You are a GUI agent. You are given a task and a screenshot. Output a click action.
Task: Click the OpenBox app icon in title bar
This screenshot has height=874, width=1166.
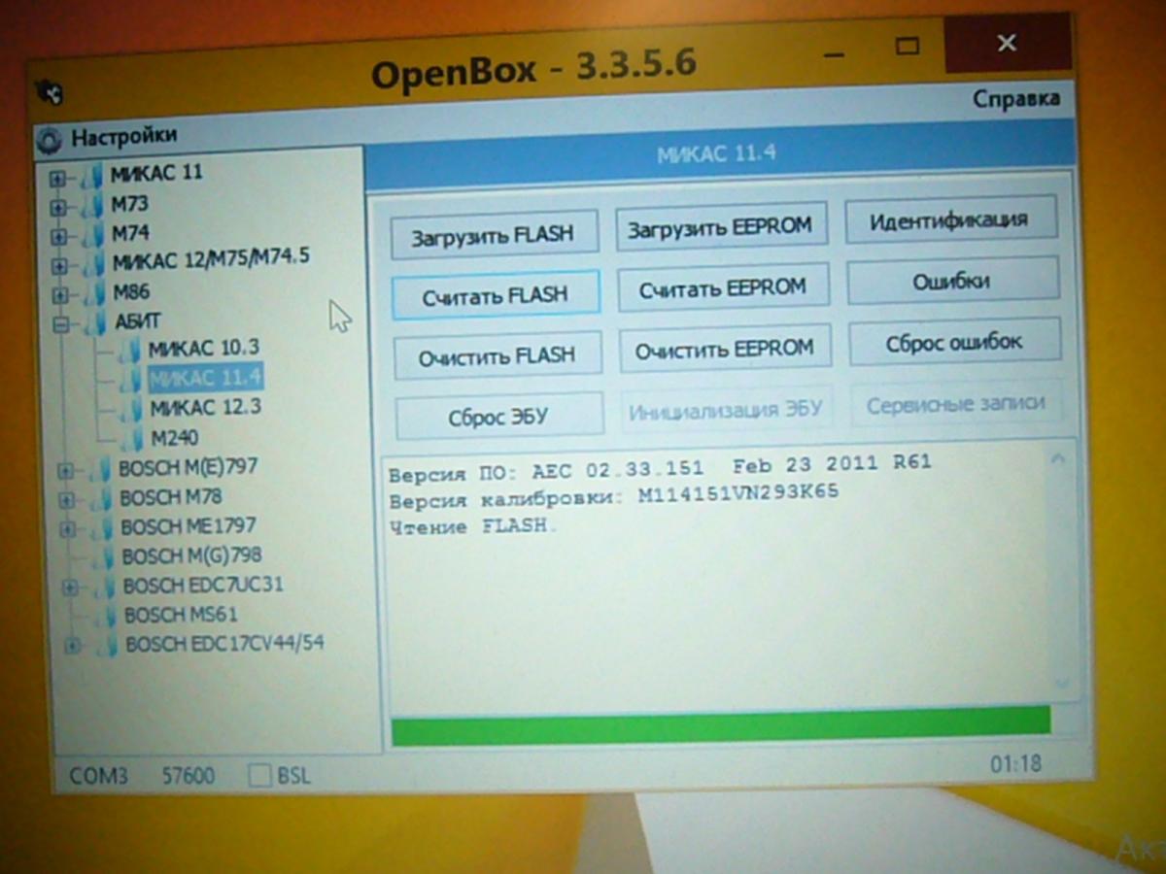point(49,93)
